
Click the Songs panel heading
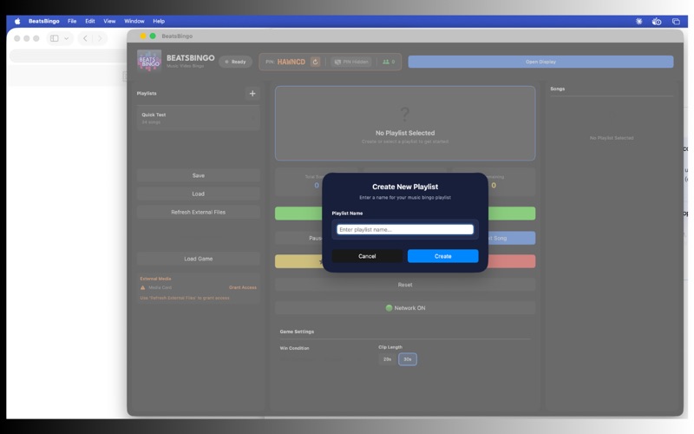pos(557,89)
